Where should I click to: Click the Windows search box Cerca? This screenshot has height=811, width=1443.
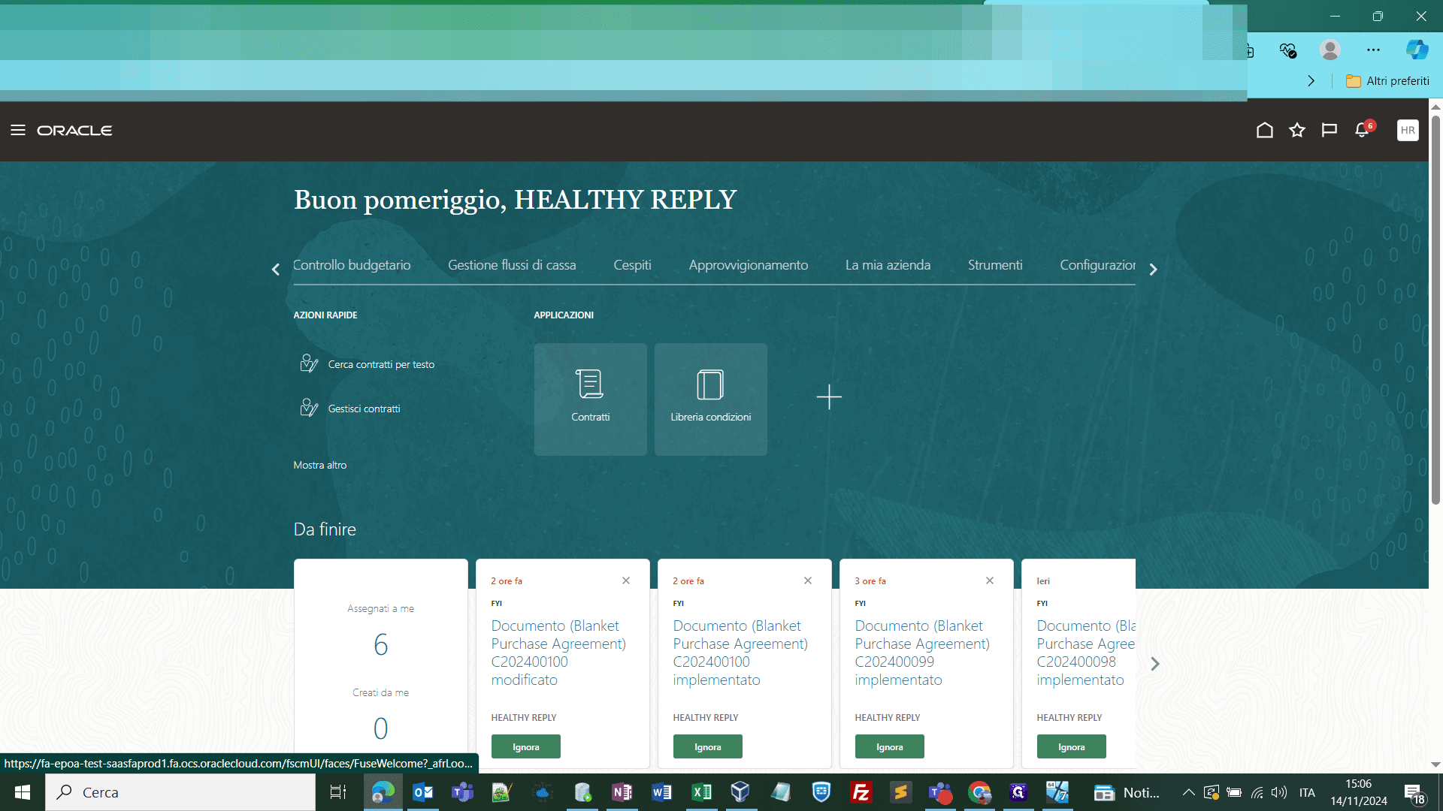(x=180, y=792)
